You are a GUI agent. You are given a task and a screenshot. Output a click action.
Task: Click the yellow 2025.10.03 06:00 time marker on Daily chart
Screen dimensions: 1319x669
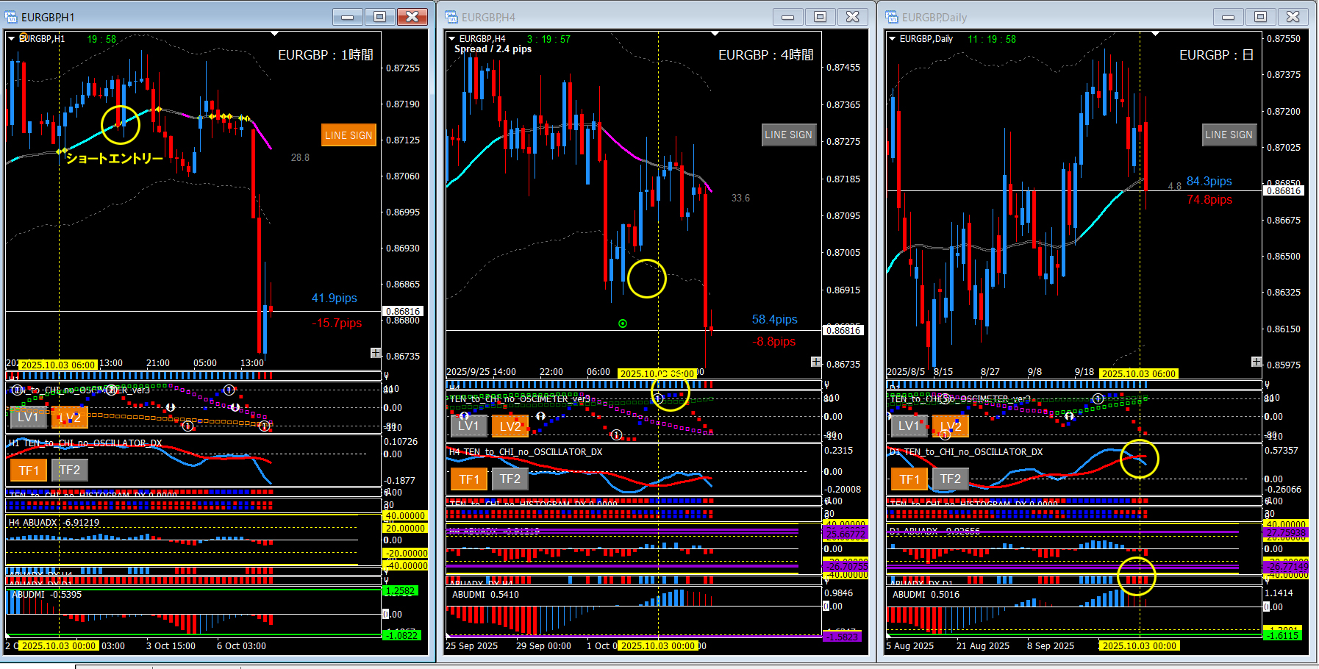coord(1138,373)
